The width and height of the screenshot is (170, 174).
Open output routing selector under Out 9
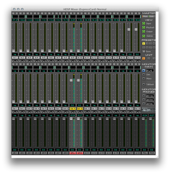point(73,112)
